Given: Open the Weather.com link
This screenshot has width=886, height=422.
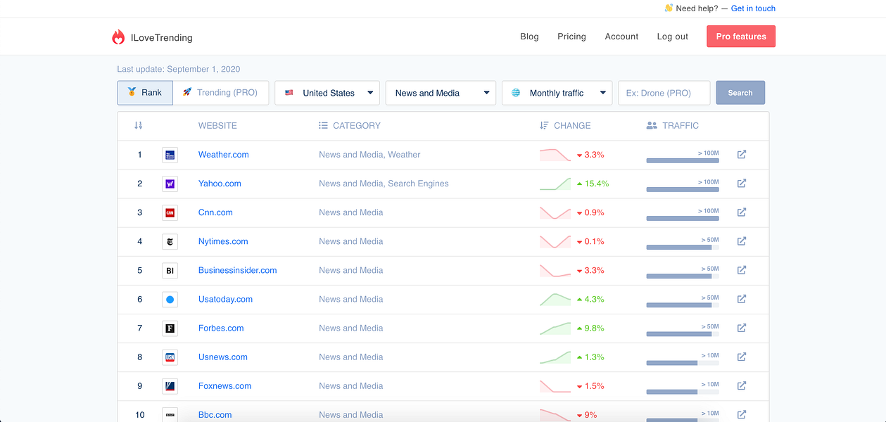Looking at the screenshot, I should (224, 155).
